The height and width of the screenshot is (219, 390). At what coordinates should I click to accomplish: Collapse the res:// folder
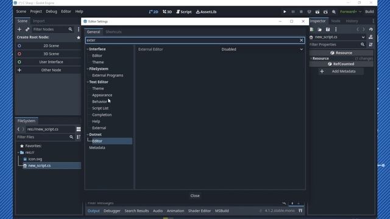[x=18, y=153]
